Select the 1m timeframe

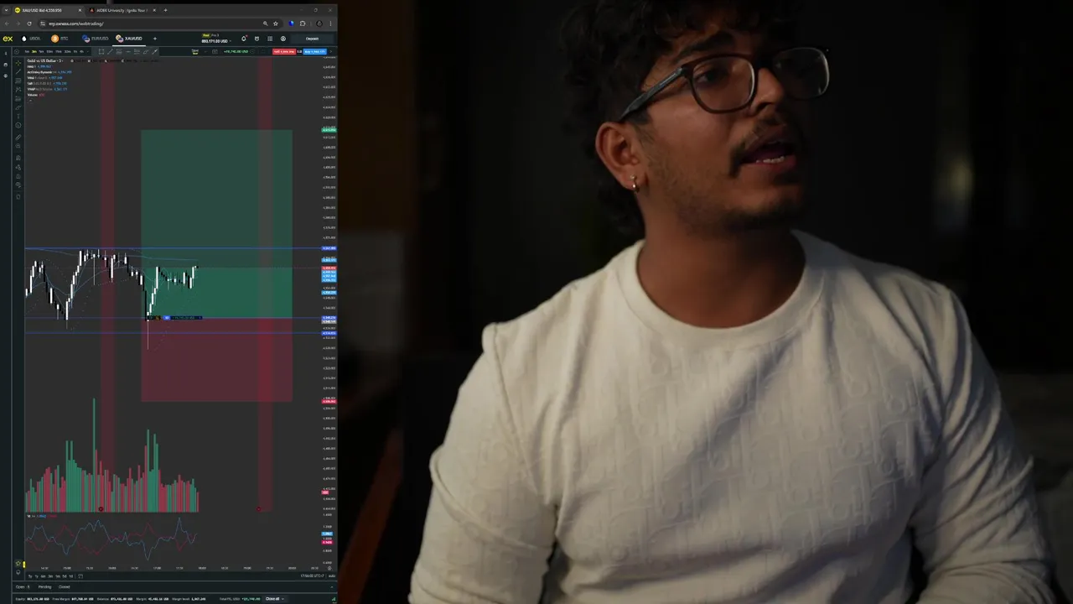tap(27, 52)
